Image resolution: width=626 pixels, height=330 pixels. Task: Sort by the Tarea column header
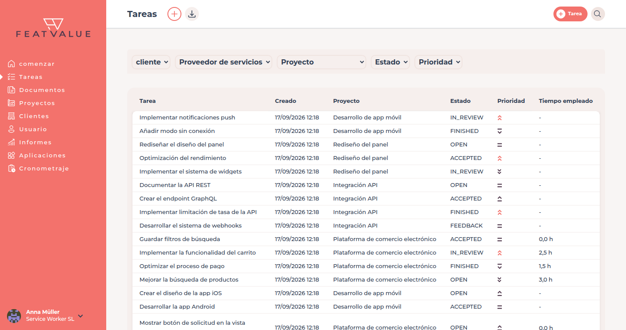(147, 101)
